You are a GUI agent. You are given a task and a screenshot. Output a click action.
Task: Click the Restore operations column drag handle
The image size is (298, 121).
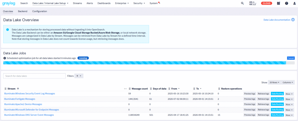pos(219,89)
